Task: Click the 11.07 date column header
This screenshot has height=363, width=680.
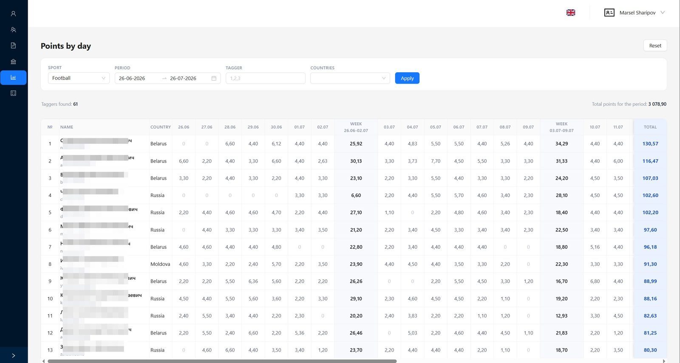Action: [x=618, y=127]
